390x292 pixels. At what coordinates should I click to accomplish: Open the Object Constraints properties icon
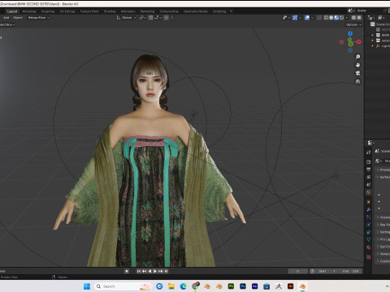click(369, 232)
